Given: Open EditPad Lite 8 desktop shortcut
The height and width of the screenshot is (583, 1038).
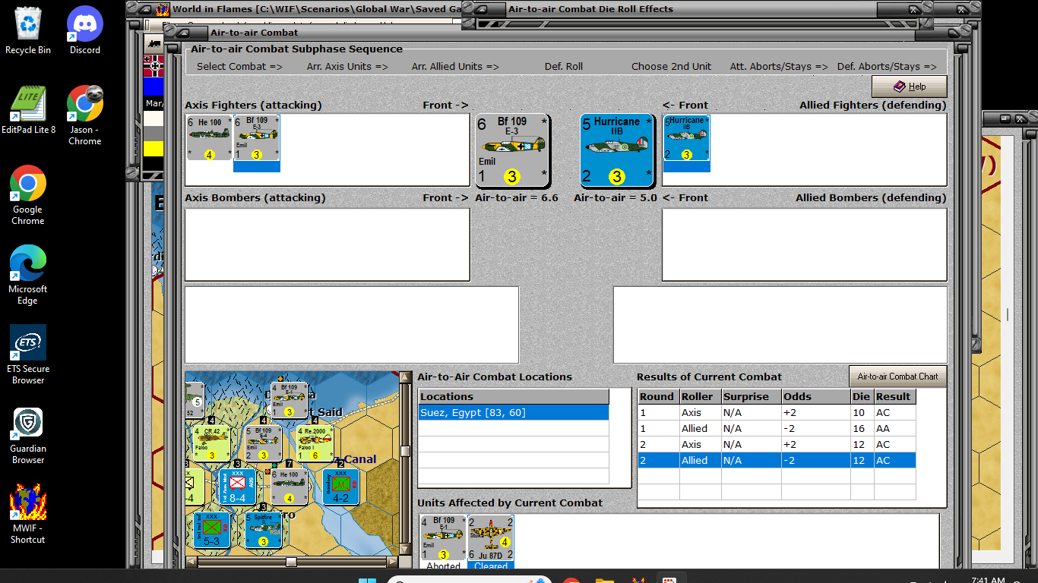Looking at the screenshot, I should (28, 110).
